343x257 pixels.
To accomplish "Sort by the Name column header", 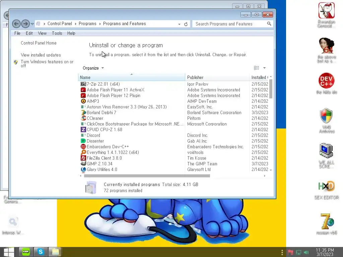I will (131, 77).
